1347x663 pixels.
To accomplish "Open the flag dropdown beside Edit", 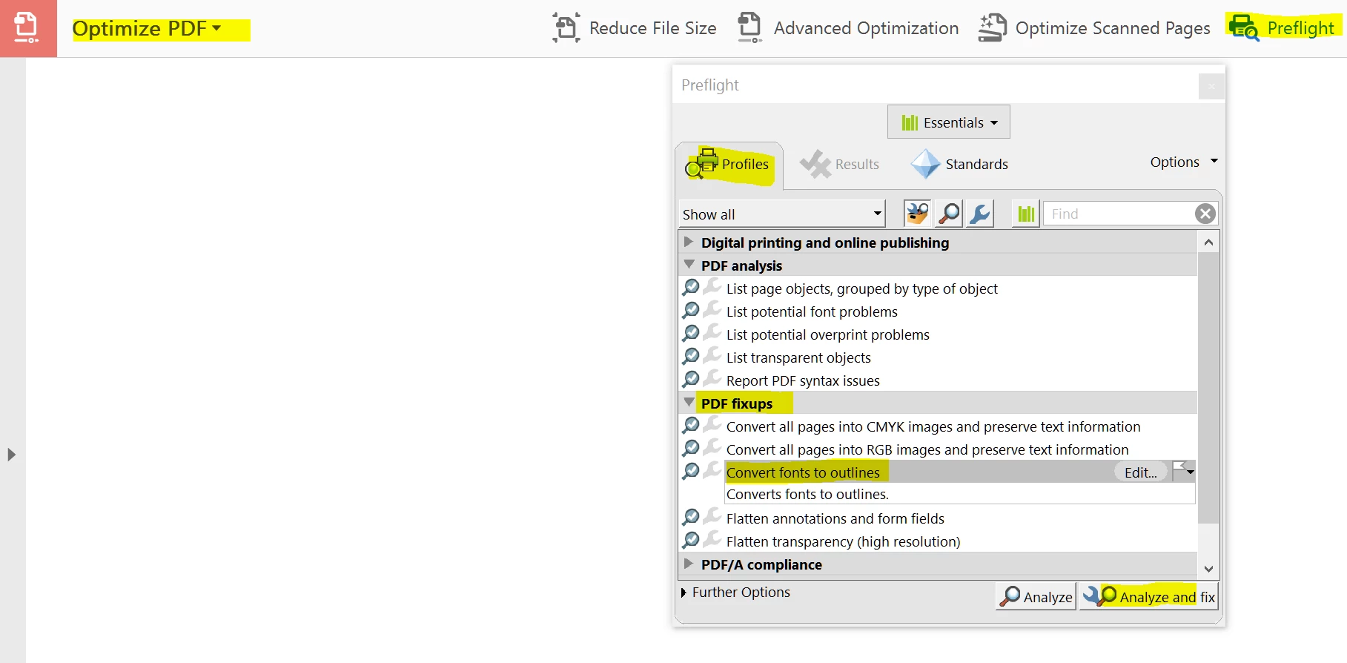I will 1184,472.
